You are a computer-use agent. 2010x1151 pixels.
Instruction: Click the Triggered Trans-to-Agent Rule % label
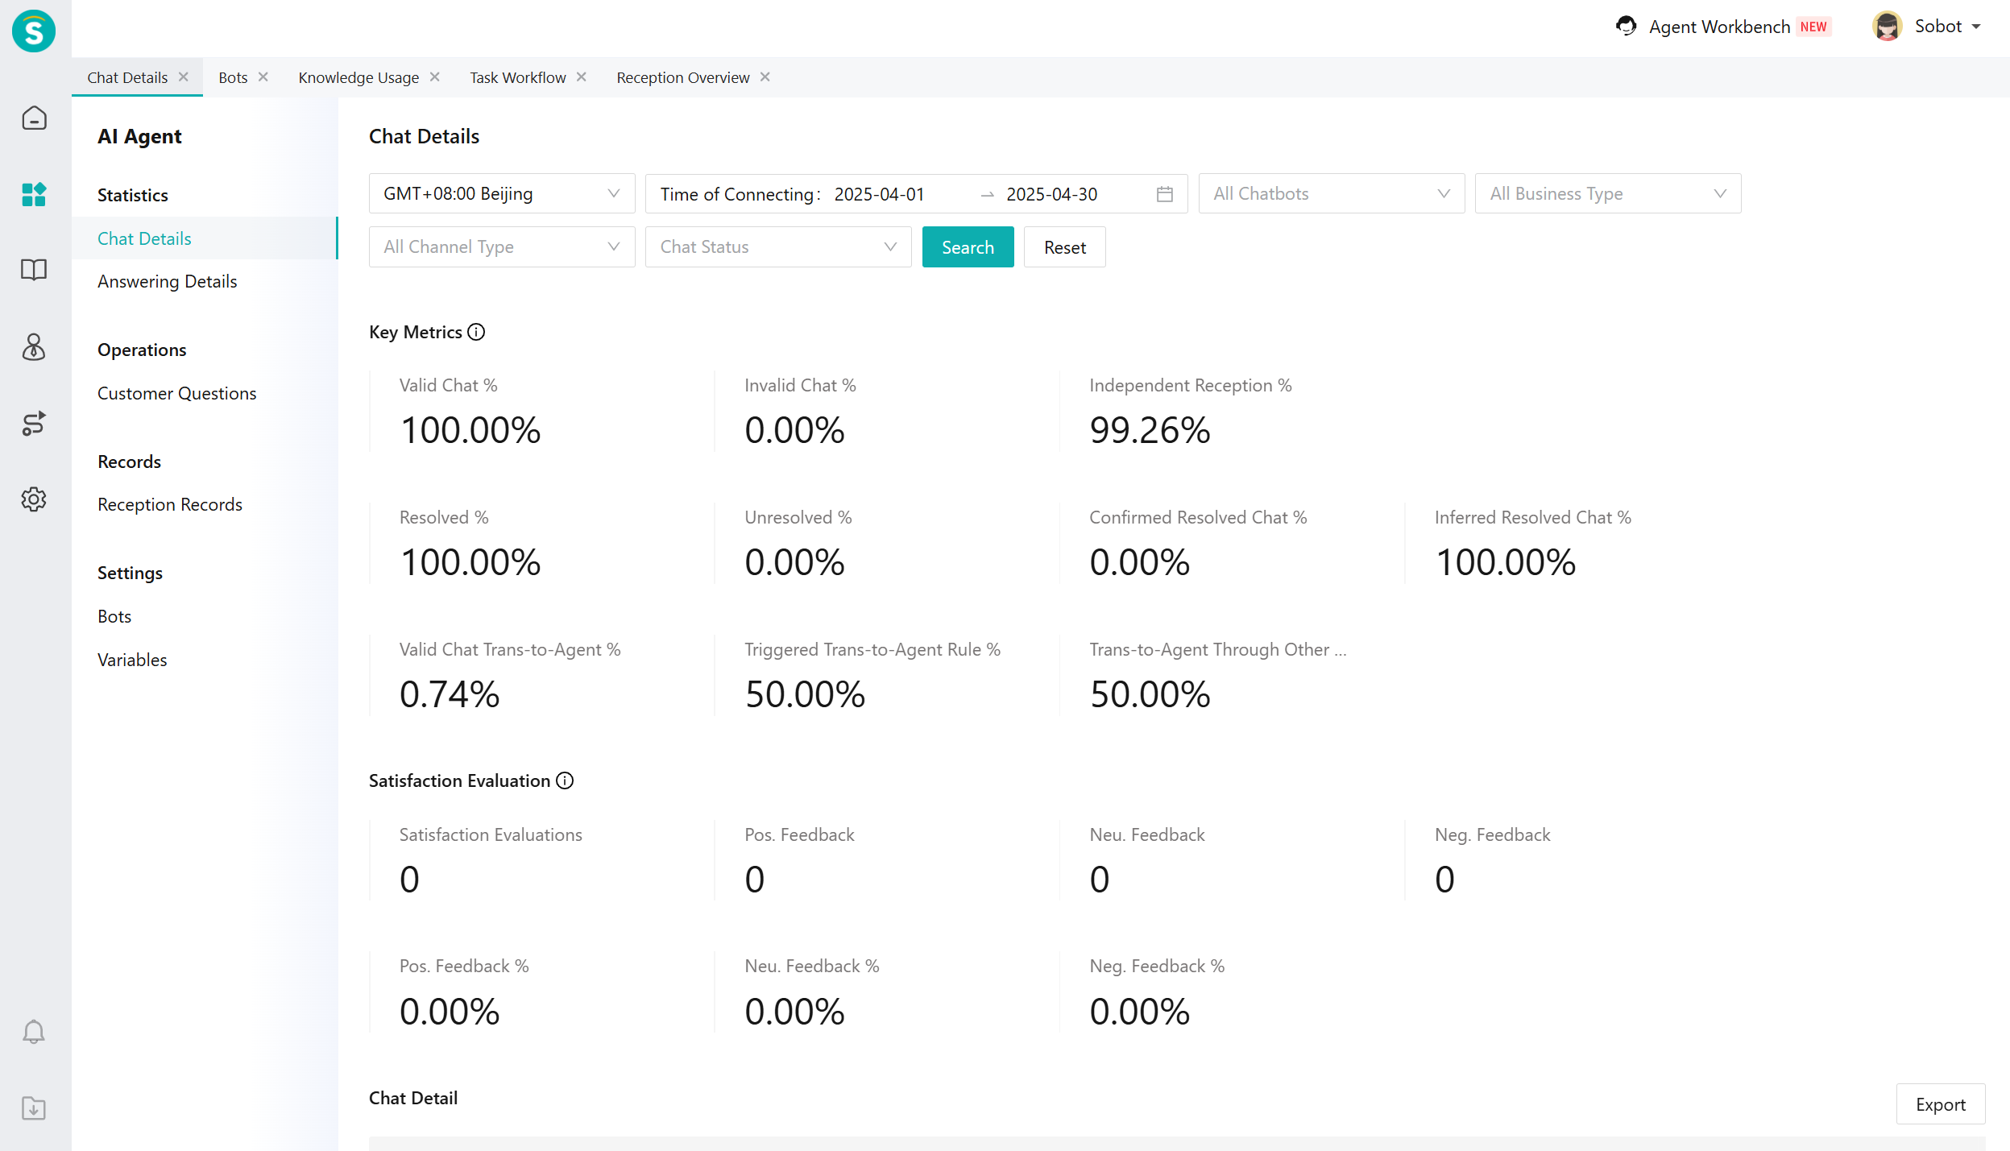(872, 649)
